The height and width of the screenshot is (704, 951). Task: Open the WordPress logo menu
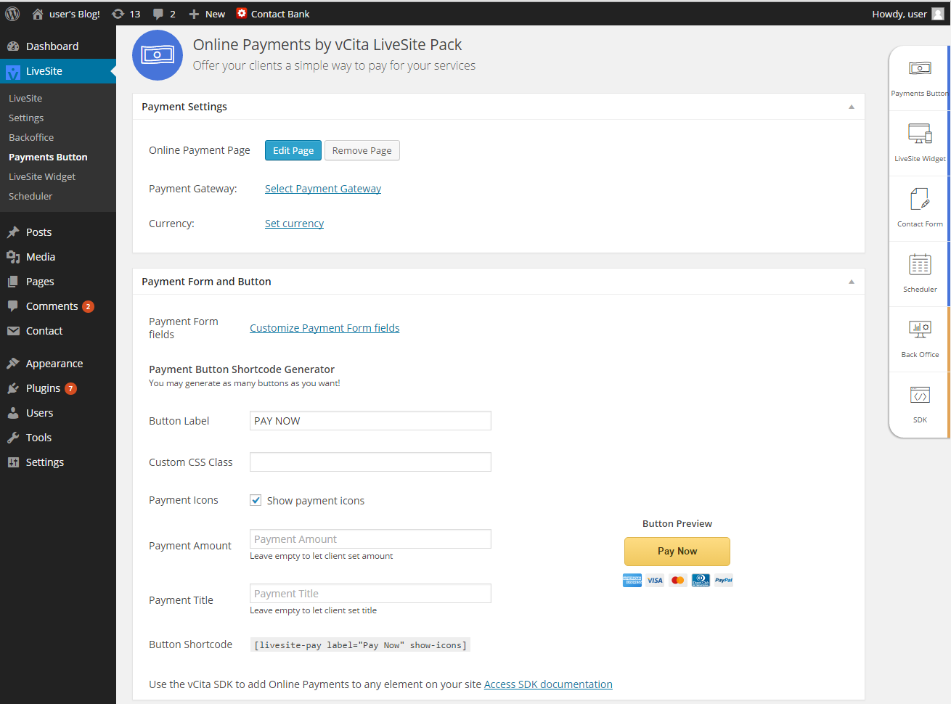12,13
